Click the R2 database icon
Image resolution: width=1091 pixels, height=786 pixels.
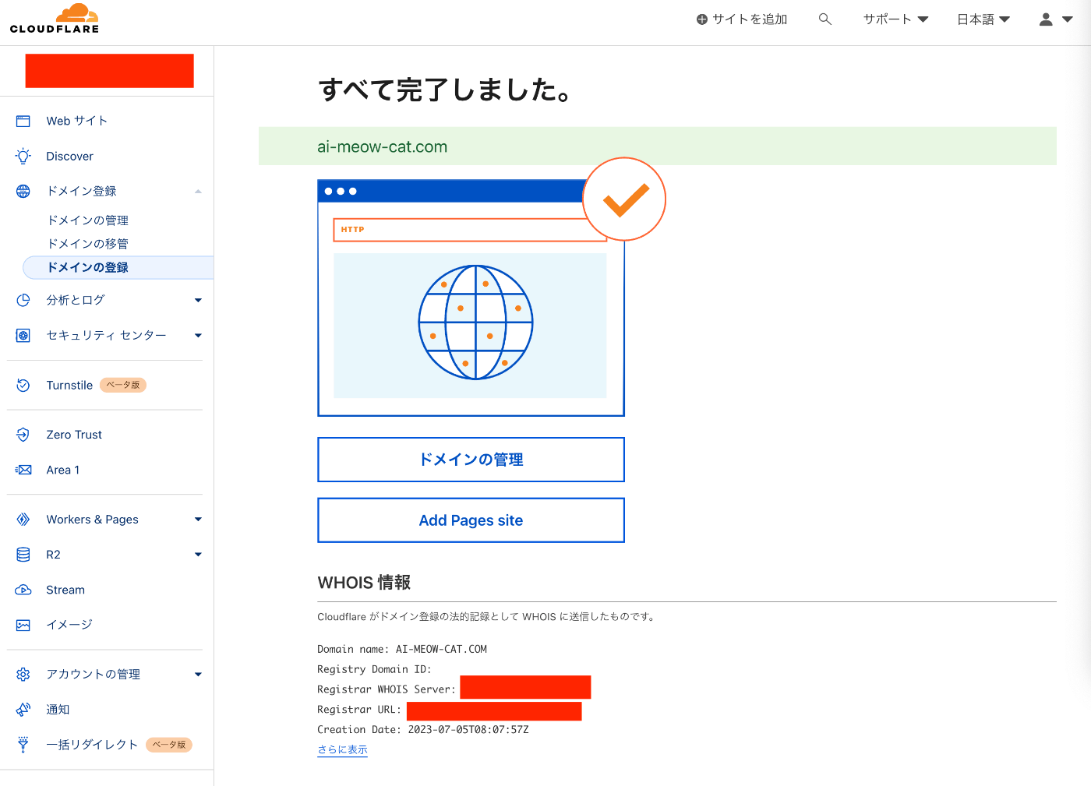tap(23, 555)
